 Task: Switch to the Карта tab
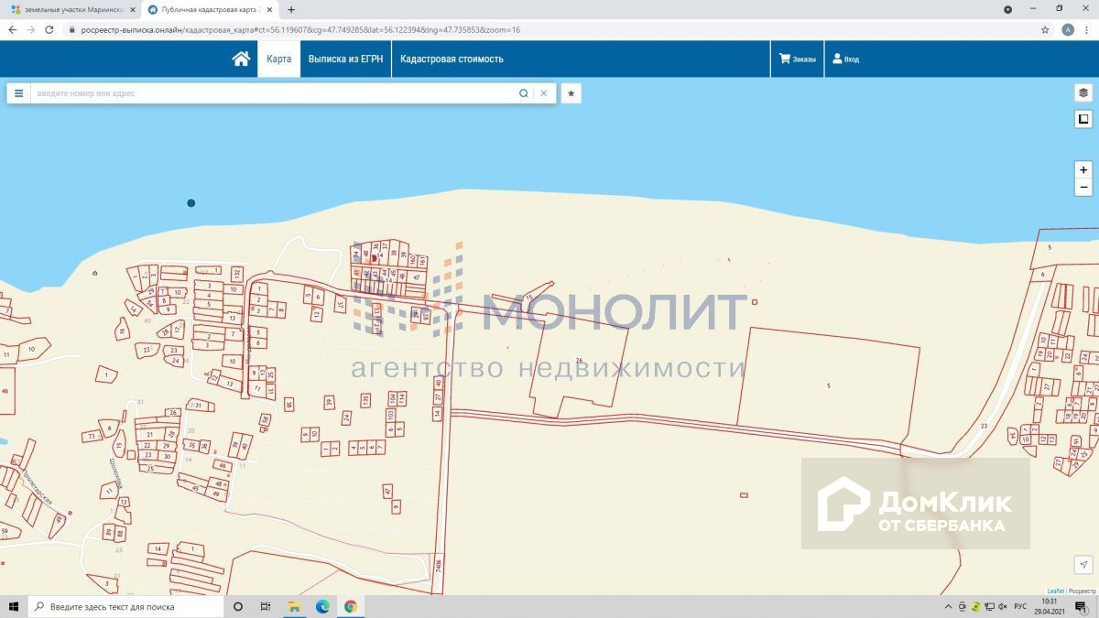point(278,59)
